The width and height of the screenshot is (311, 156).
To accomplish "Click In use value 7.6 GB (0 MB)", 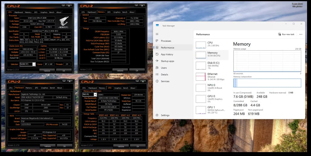I will coord(243,97).
